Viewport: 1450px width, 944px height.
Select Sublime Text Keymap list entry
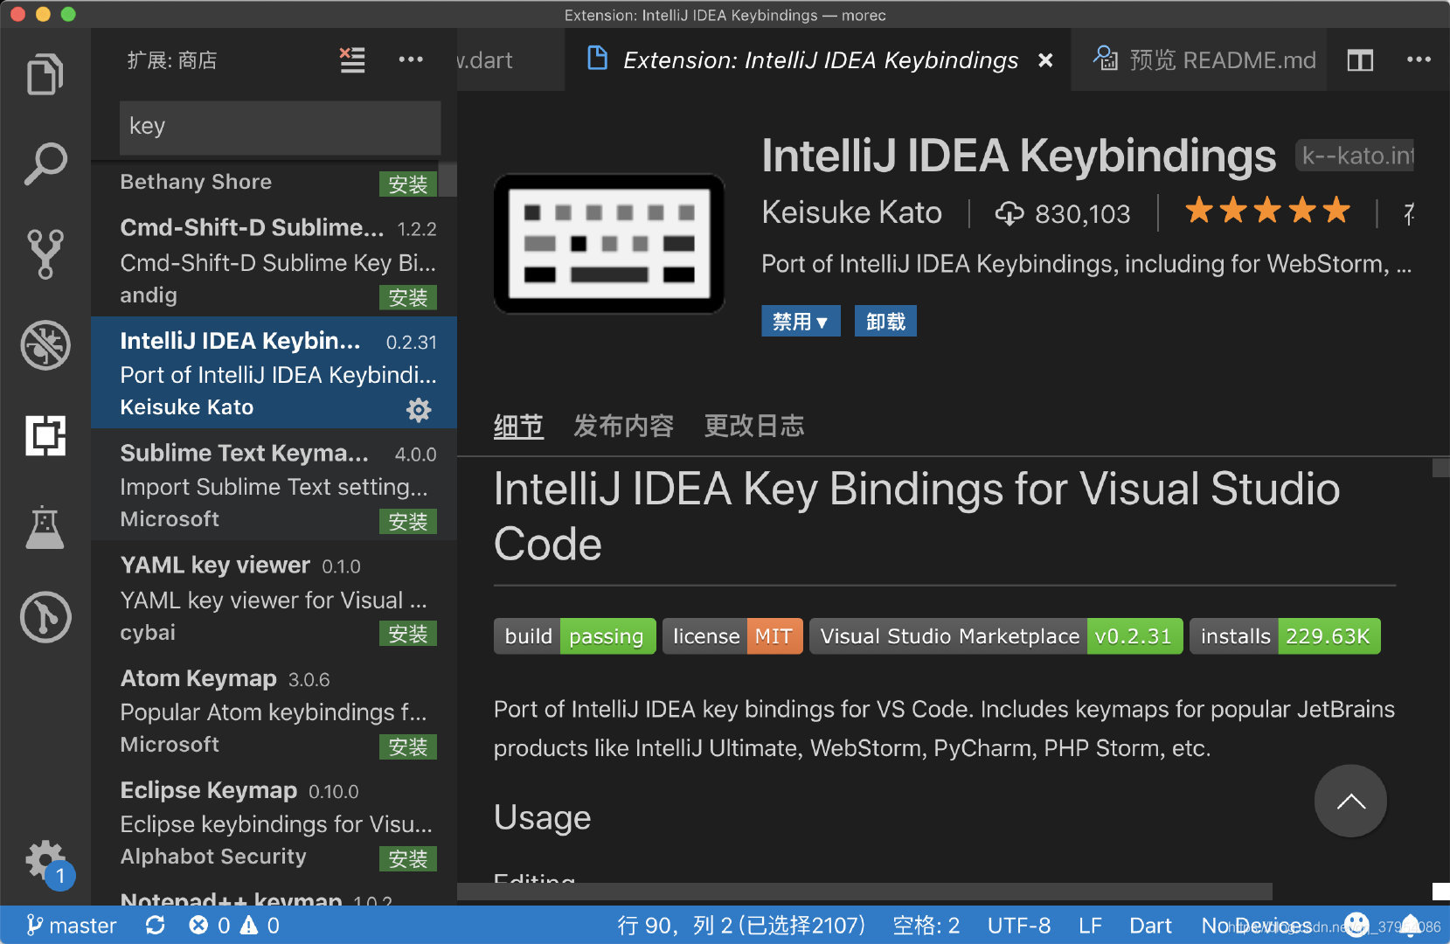[274, 484]
